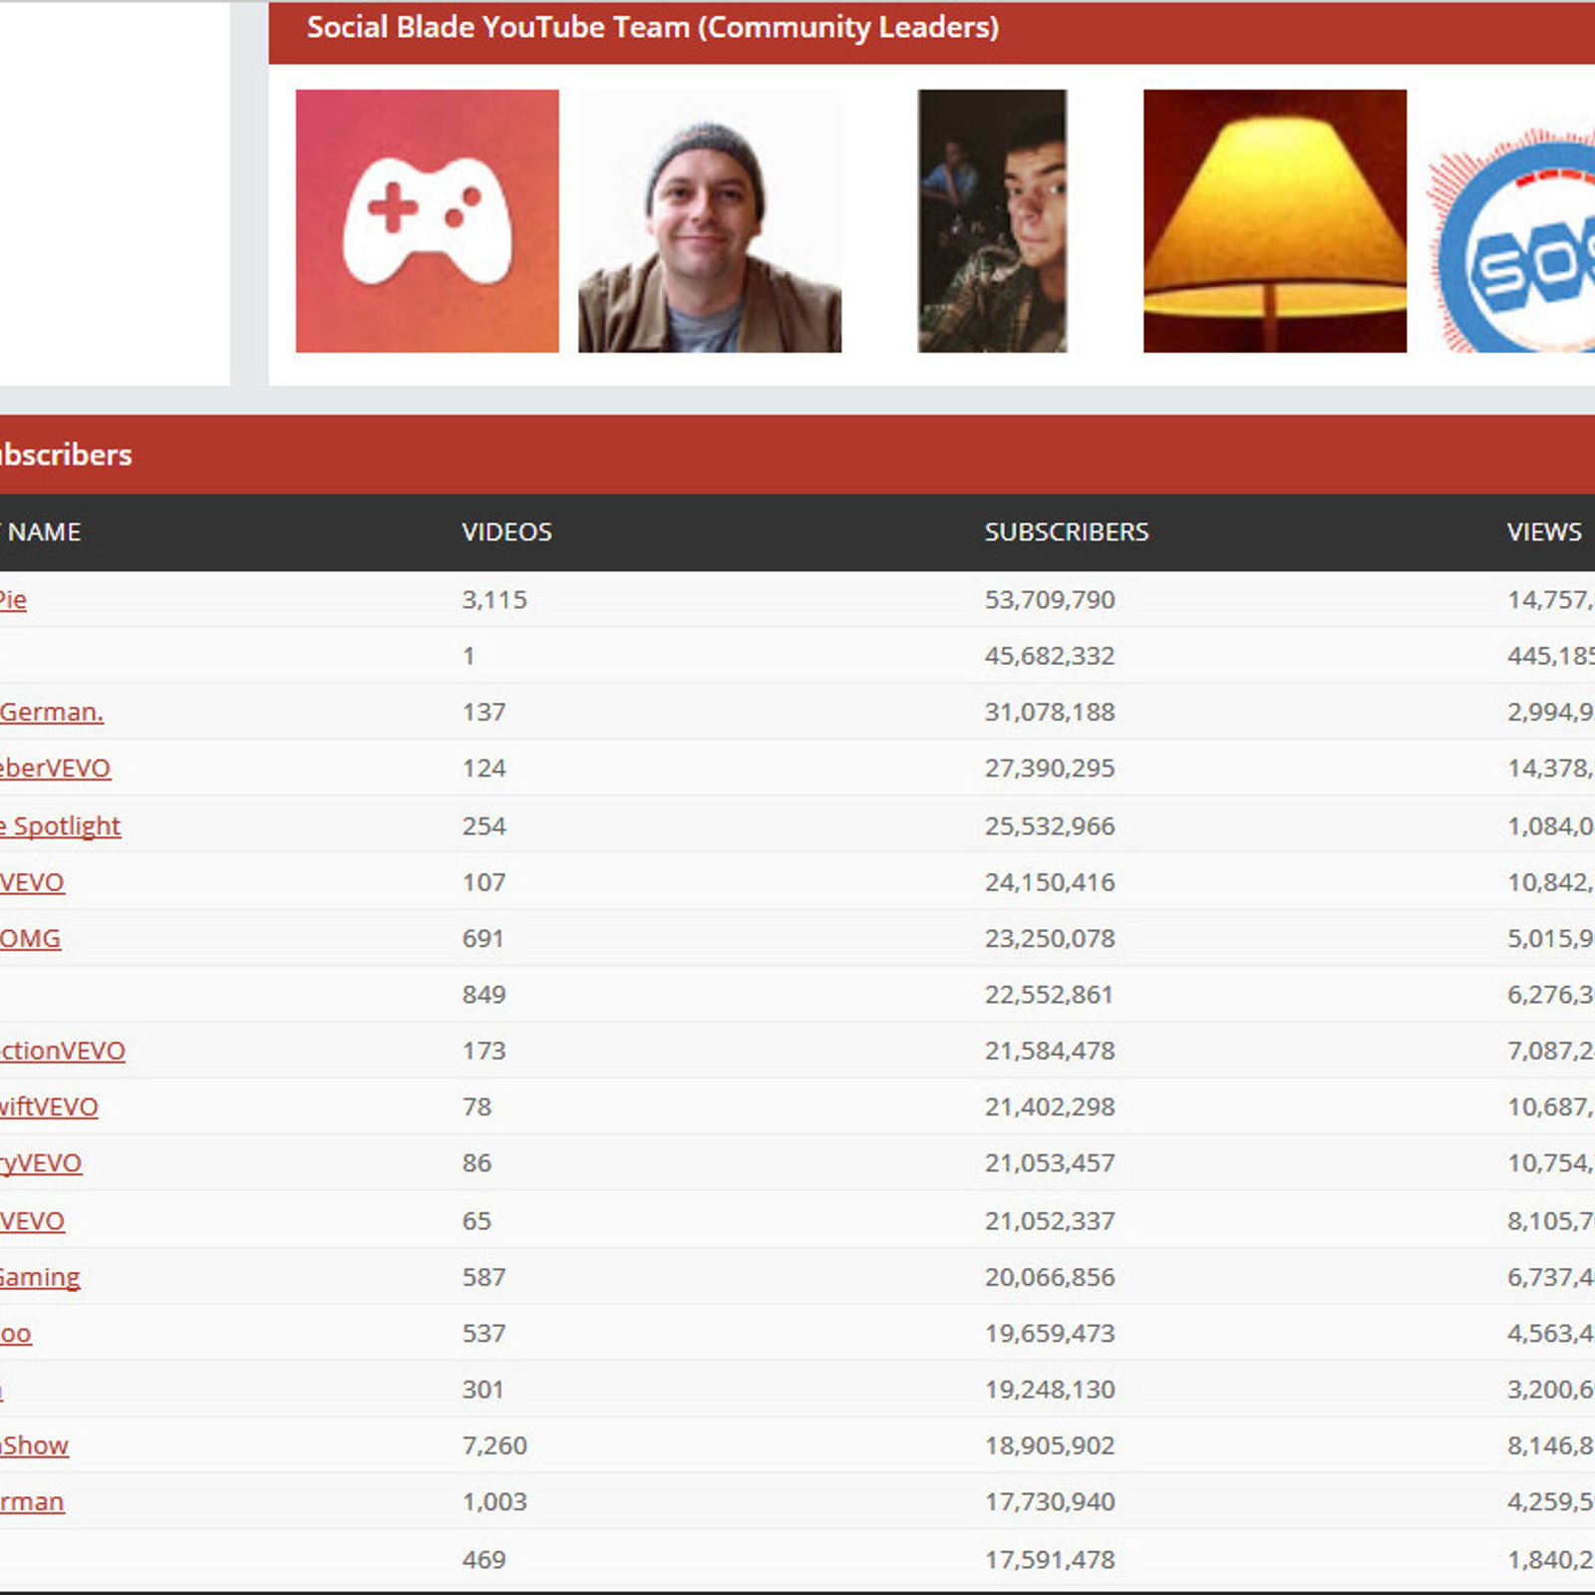Viewport: 1595px width, 1595px height.
Task: Select the 22,552,861 subscribers cell
Action: pos(1049,994)
